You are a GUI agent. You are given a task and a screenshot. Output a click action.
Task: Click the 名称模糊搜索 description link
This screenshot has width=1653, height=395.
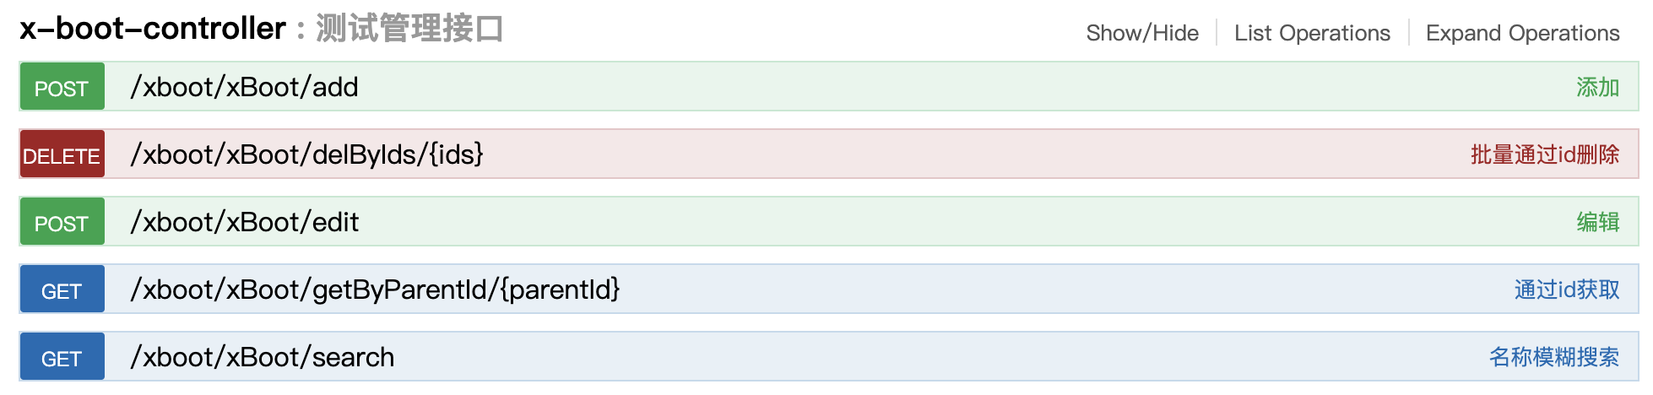click(x=1553, y=357)
